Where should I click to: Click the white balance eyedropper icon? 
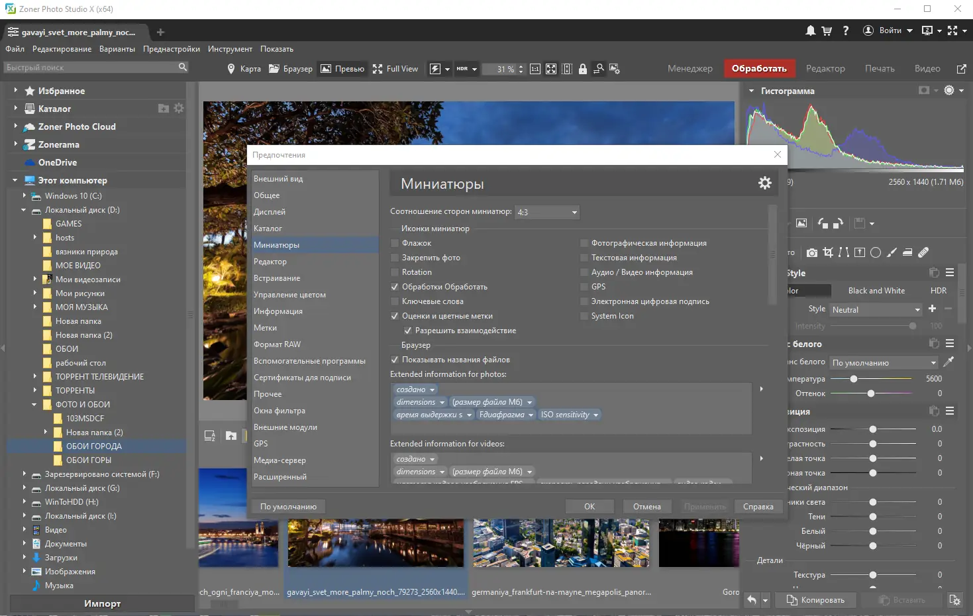(948, 362)
